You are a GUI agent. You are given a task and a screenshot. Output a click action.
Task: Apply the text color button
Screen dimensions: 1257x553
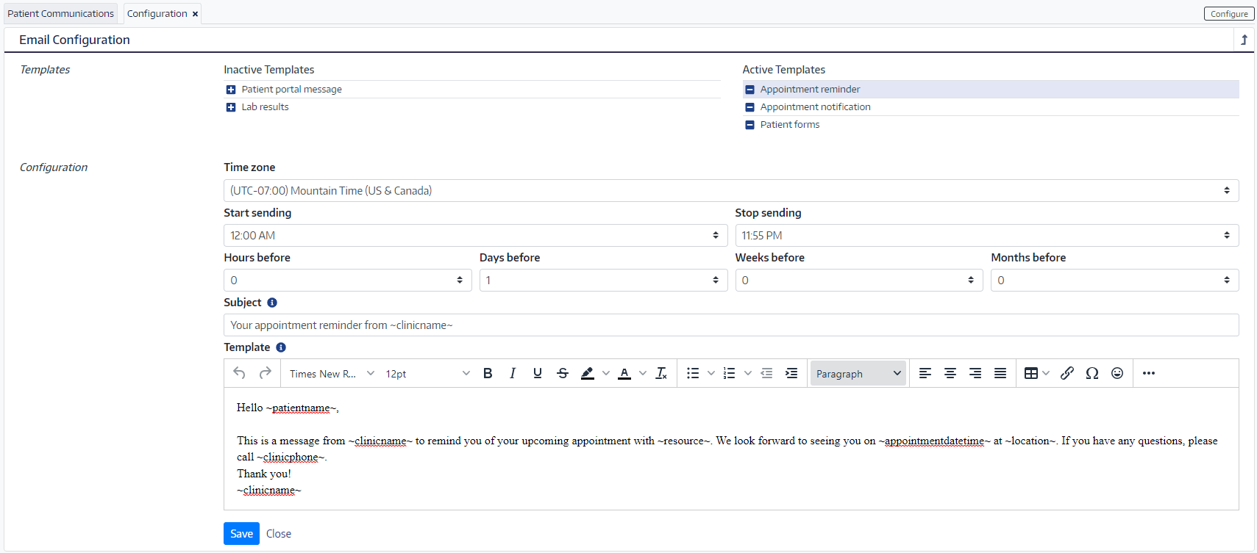click(x=624, y=373)
